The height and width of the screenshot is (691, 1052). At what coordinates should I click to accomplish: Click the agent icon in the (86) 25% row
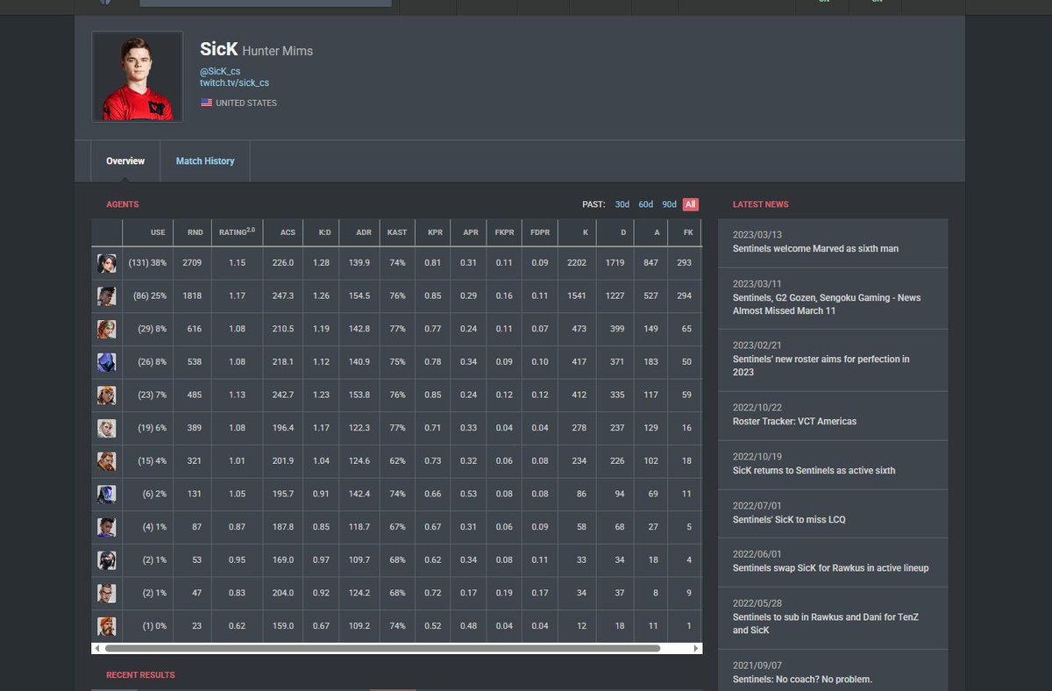click(106, 296)
